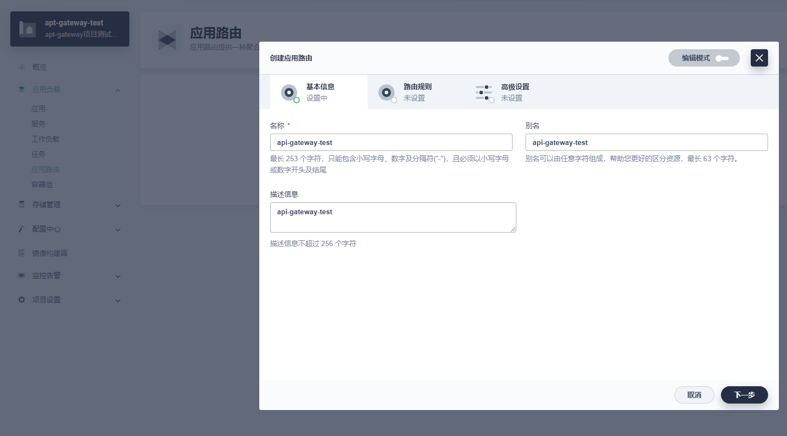787x436 pixels.
Task: Switch to the 路由规则 tab
Action: coord(416,92)
